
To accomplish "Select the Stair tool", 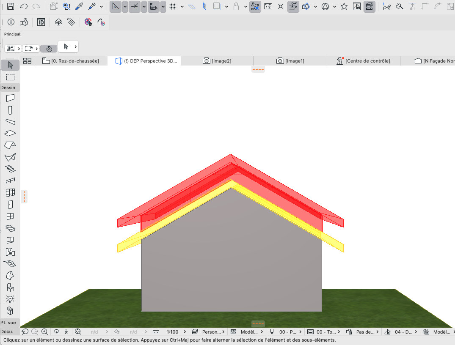I will [10, 169].
